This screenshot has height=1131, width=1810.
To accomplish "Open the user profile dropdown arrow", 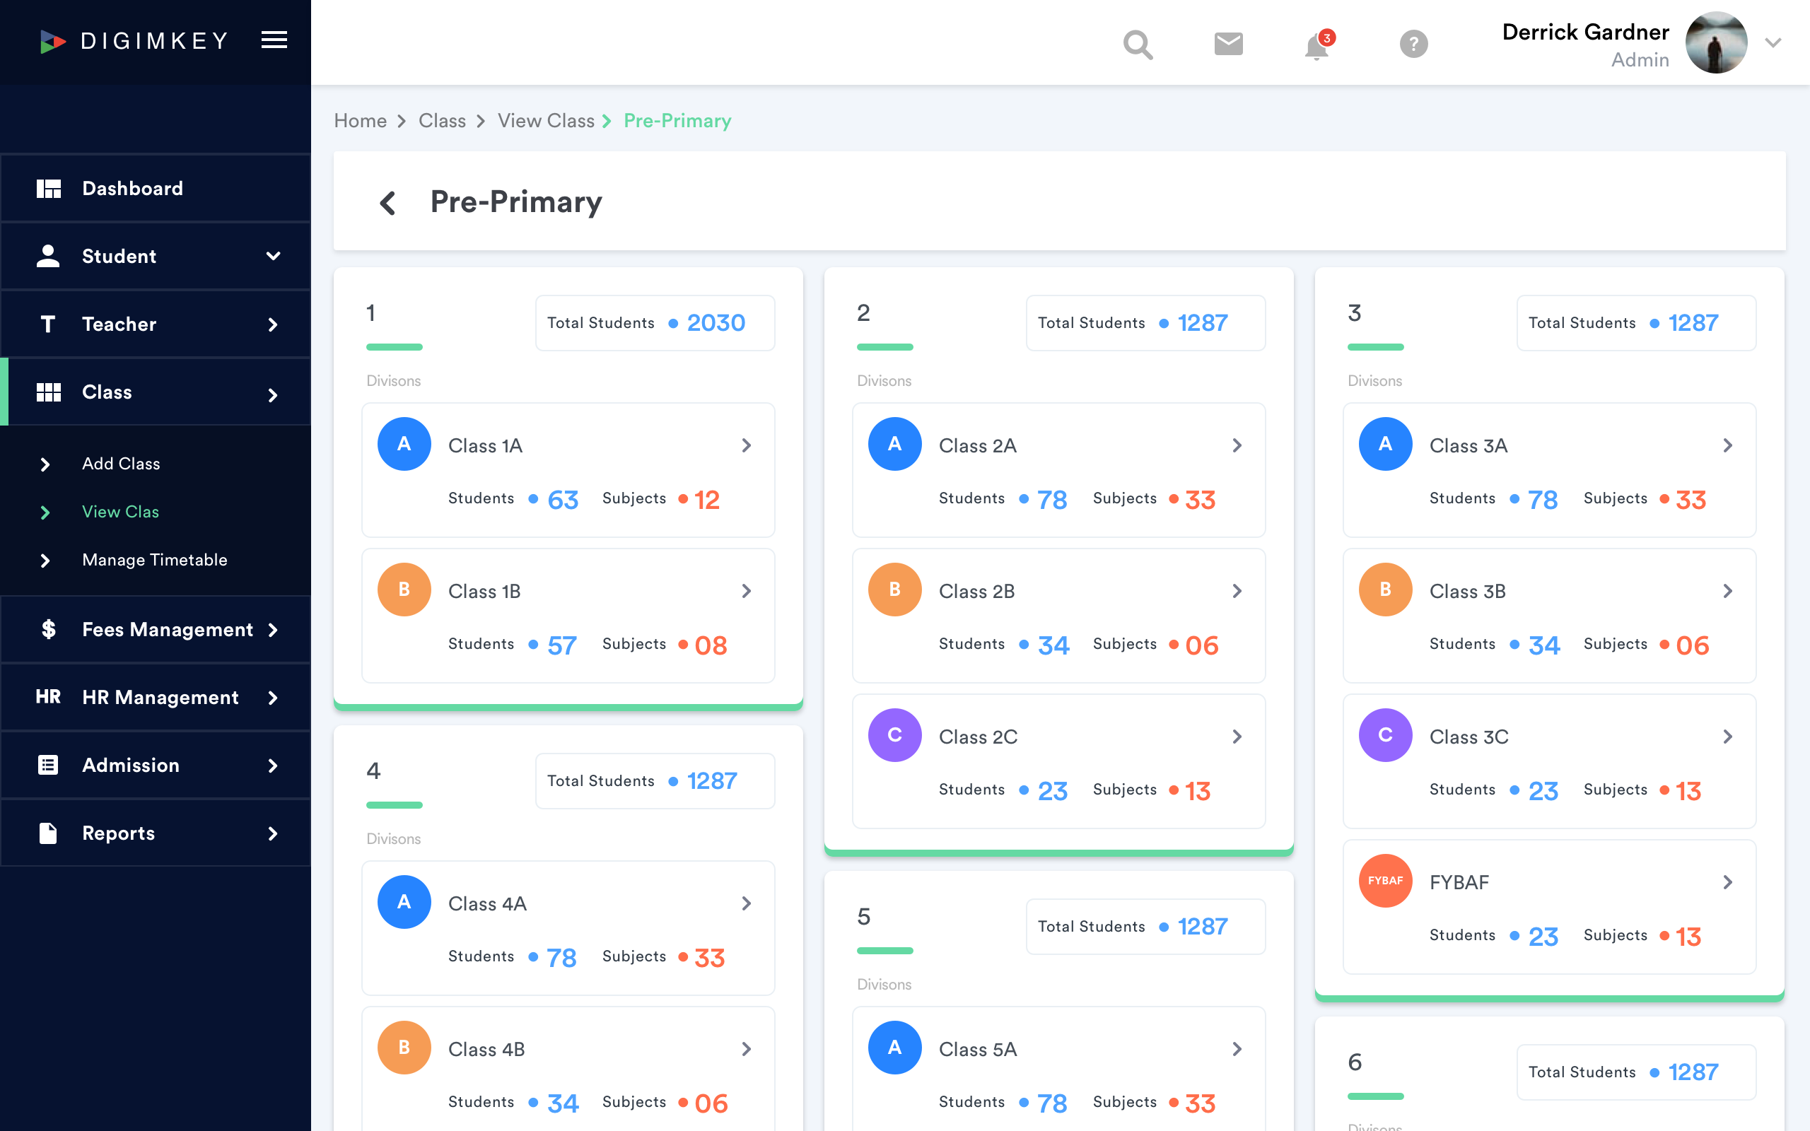I will [1773, 42].
